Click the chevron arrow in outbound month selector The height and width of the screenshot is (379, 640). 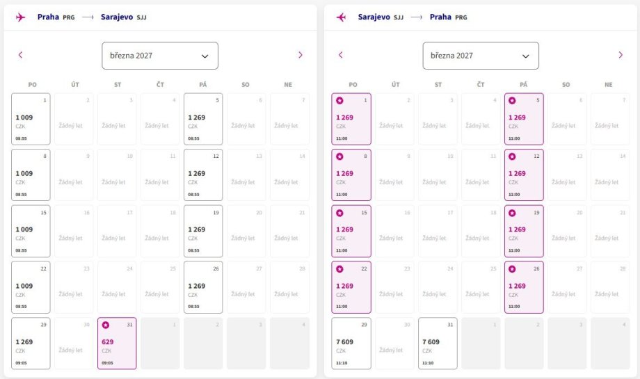point(205,56)
